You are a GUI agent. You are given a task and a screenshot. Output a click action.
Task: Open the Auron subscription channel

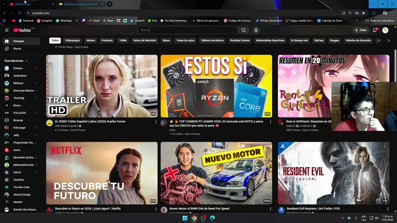pos(21,150)
